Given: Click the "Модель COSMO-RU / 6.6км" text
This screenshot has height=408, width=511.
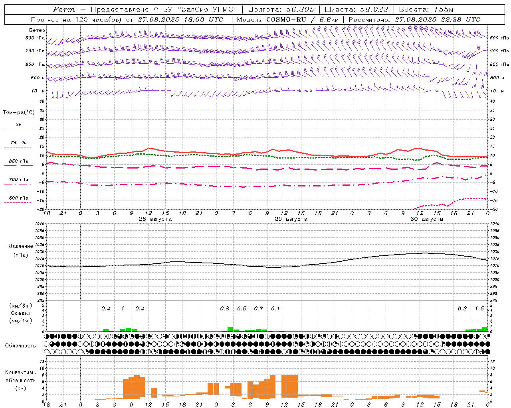Looking at the screenshot, I should [x=287, y=20].
